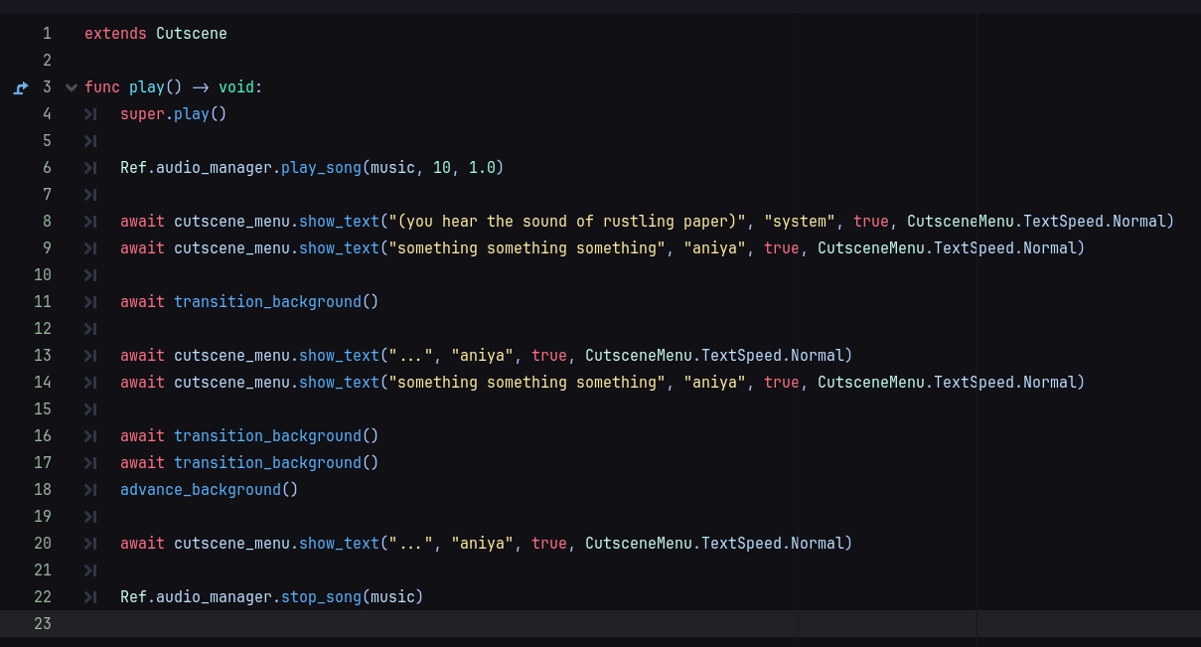Click 'advance_background' on line 18

(200, 490)
